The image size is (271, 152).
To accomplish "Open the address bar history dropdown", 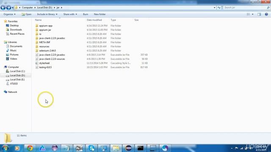I will (215, 8).
